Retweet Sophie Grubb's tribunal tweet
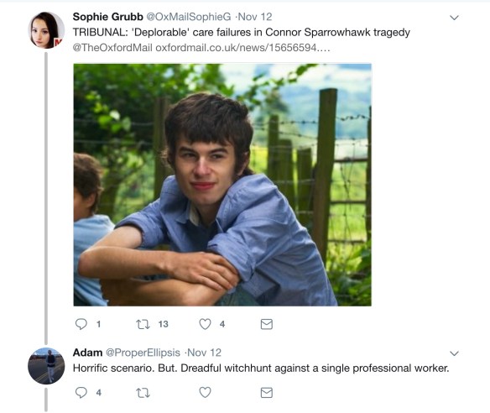The width and height of the screenshot is (490, 413). [143, 324]
